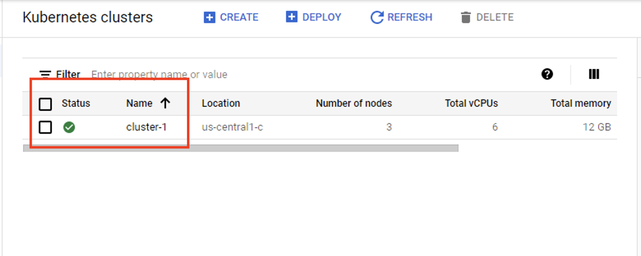Open the column display options icon

coord(594,74)
